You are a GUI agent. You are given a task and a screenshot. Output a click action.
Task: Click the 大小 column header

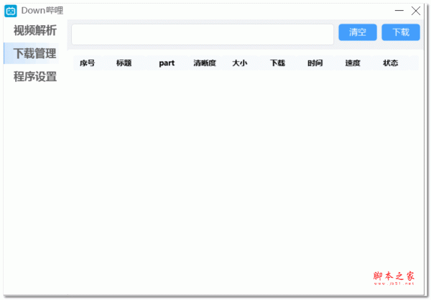tap(240, 63)
